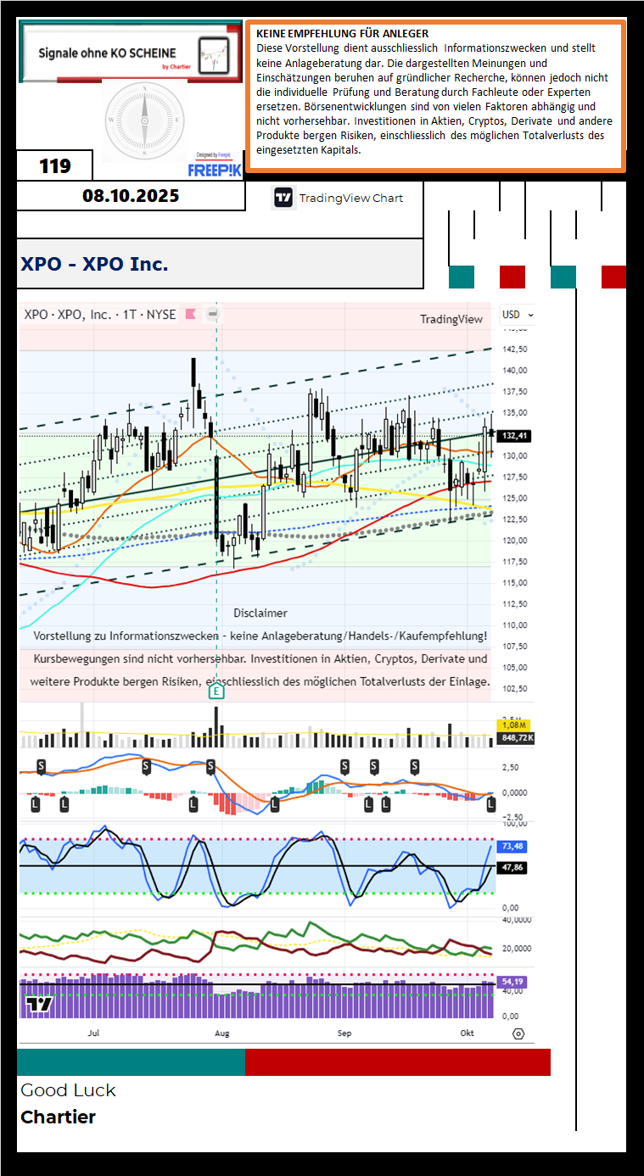Click the last 'L' long signal marker on MACD

click(490, 804)
